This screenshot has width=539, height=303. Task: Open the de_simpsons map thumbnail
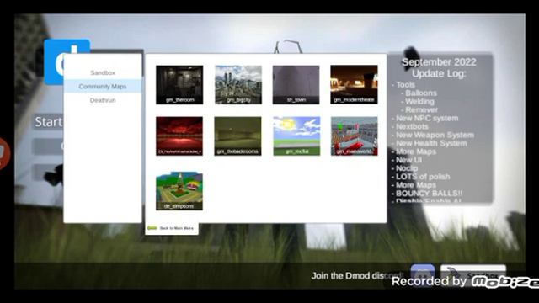pyautogui.click(x=179, y=191)
